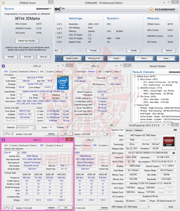180x211 pixels.
Task: Switch to Caches tab in top-left CPU-Z
Action: [14, 72]
